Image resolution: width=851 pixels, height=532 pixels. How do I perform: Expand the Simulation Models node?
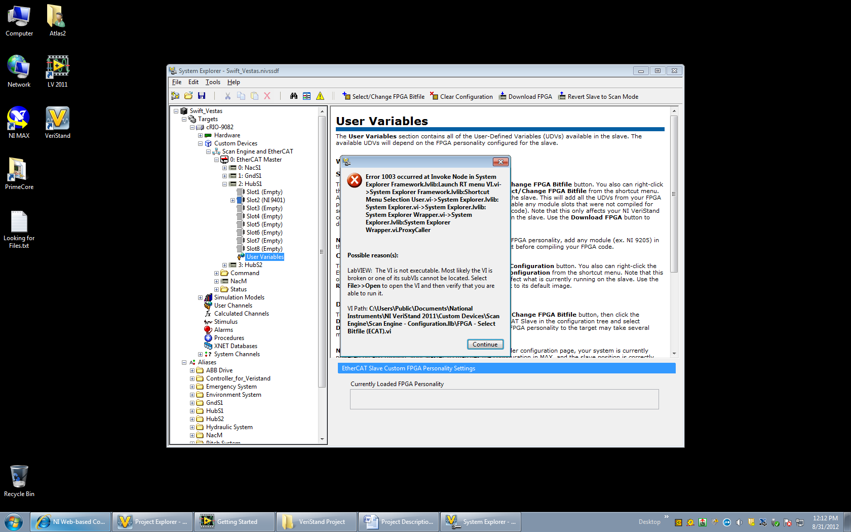200,297
